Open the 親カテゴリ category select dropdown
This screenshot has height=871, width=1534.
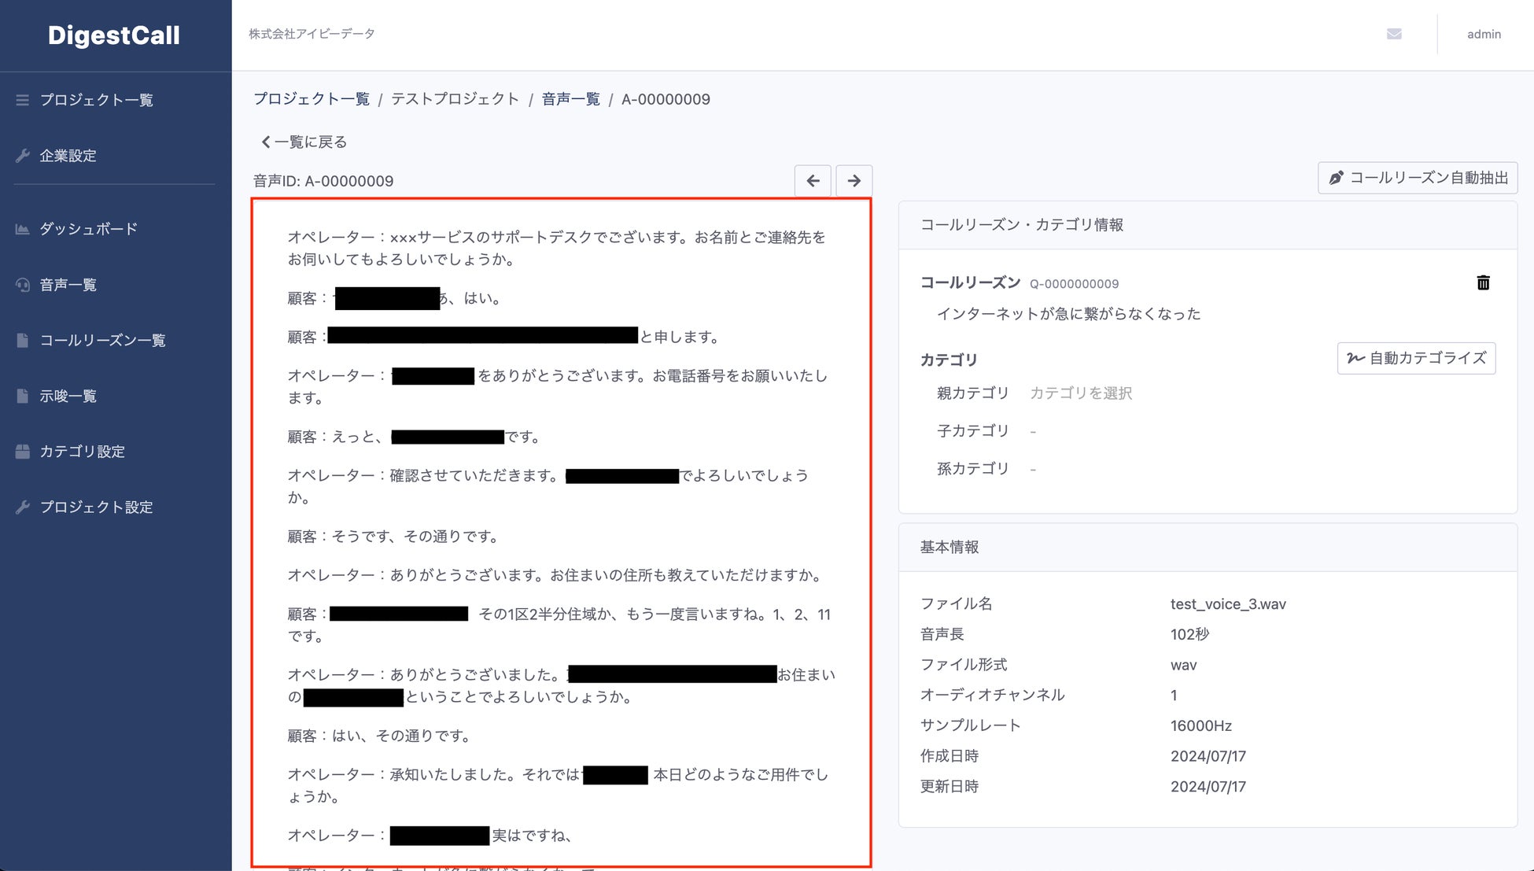[x=1080, y=393]
